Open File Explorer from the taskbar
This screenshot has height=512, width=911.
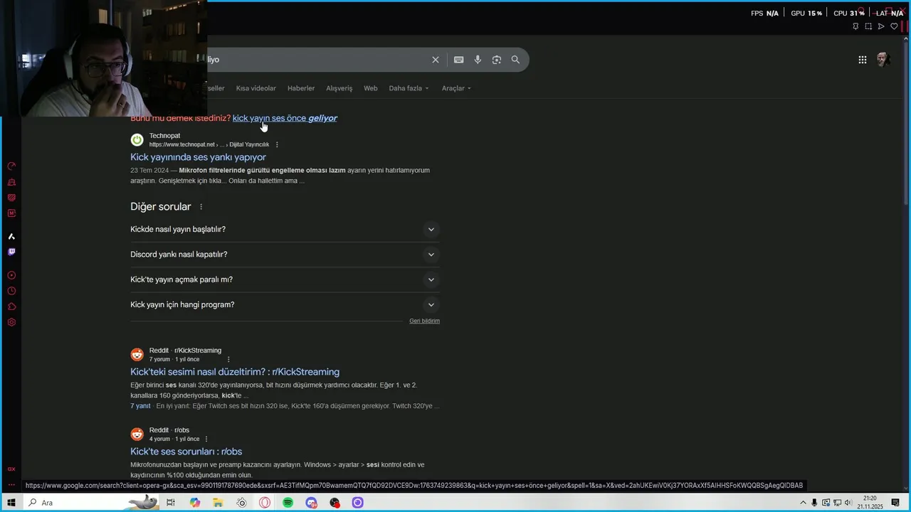218,503
